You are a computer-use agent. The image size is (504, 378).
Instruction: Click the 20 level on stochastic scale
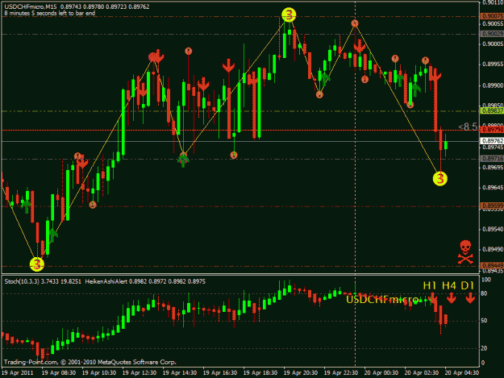(x=485, y=348)
